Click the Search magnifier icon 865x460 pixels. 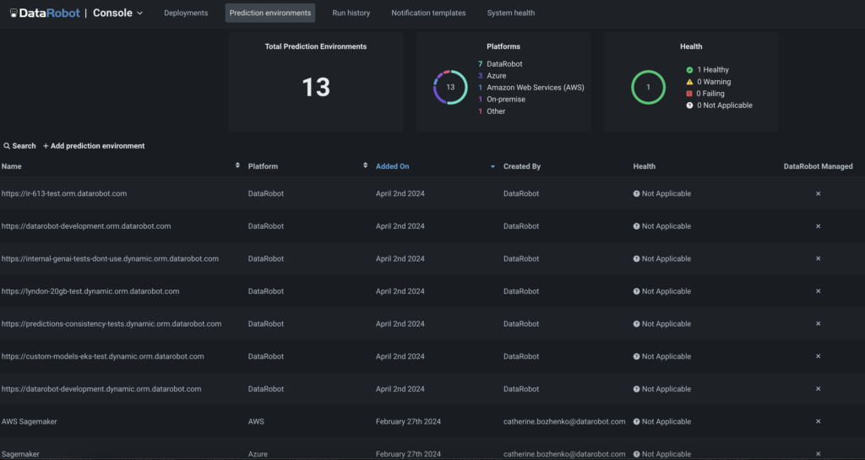(7, 146)
